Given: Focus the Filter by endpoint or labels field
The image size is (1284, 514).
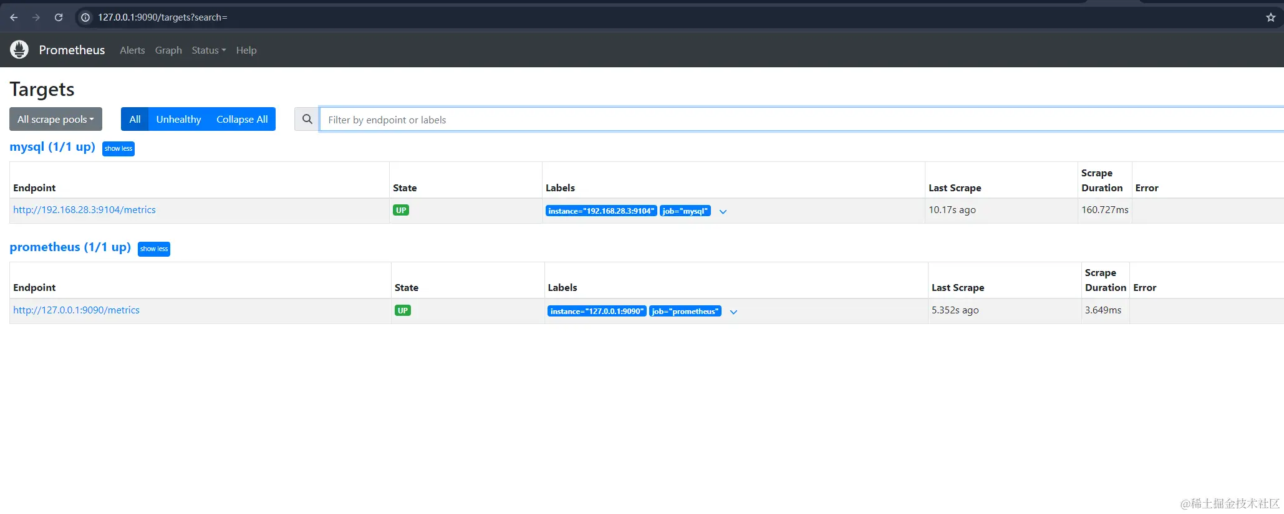Looking at the screenshot, I should tap(801, 119).
